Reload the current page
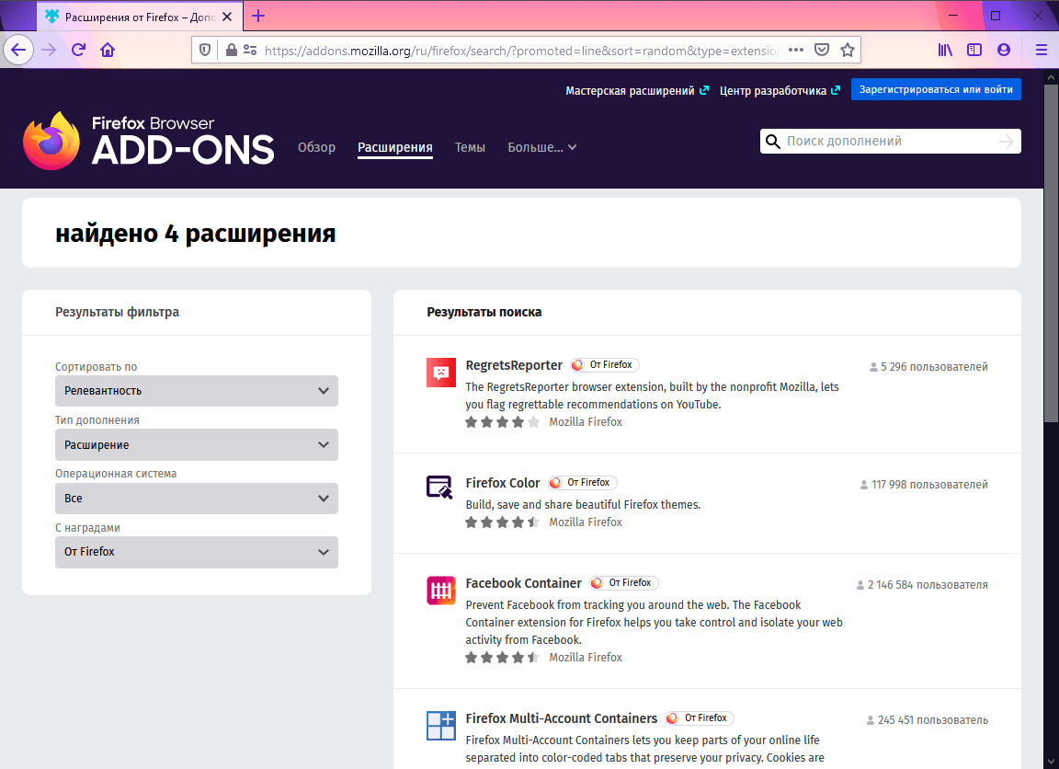The width and height of the screenshot is (1059, 769). [79, 50]
